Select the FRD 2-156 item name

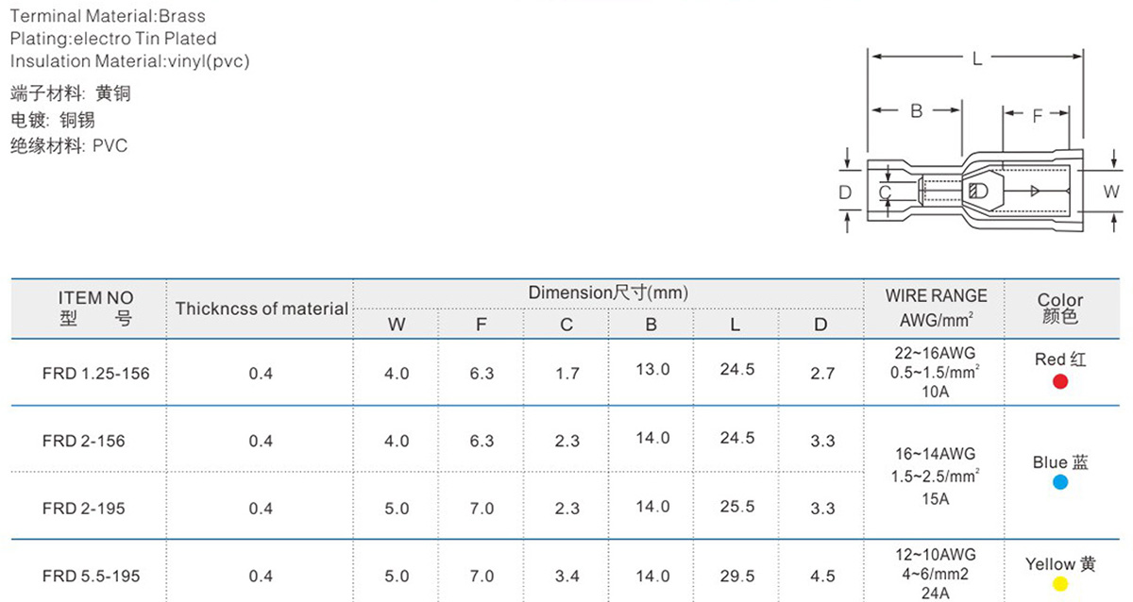pos(83,441)
